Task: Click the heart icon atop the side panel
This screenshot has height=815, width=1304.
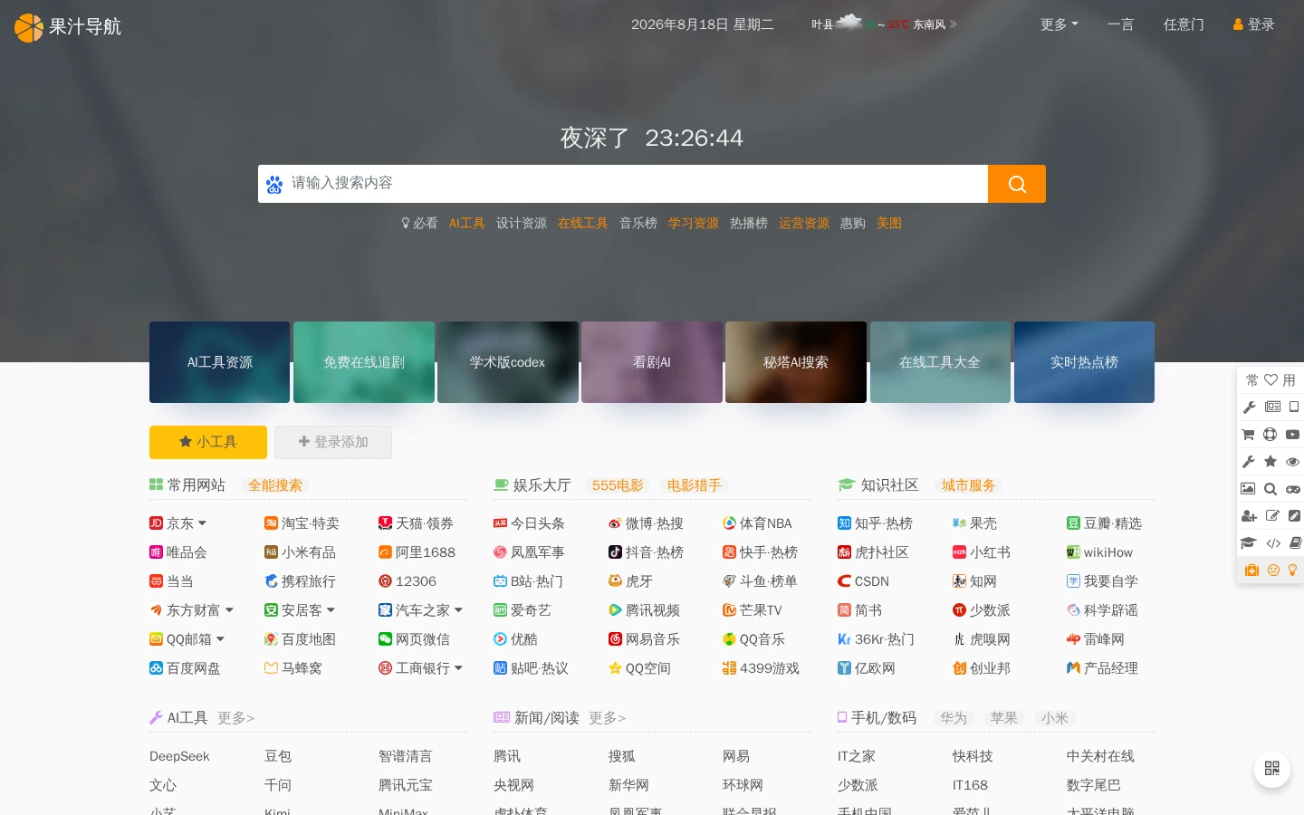Action: tap(1270, 380)
